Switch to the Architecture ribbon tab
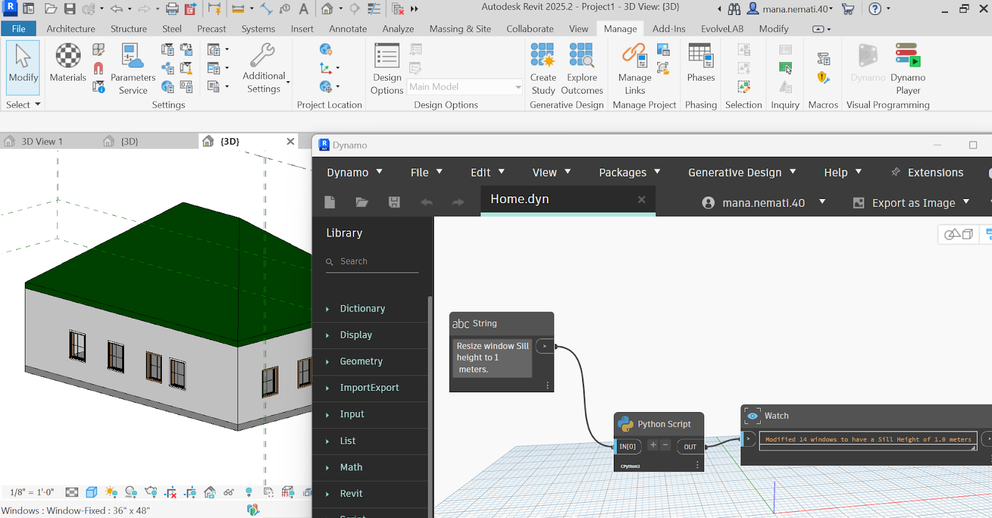The image size is (992, 518). 71,29
